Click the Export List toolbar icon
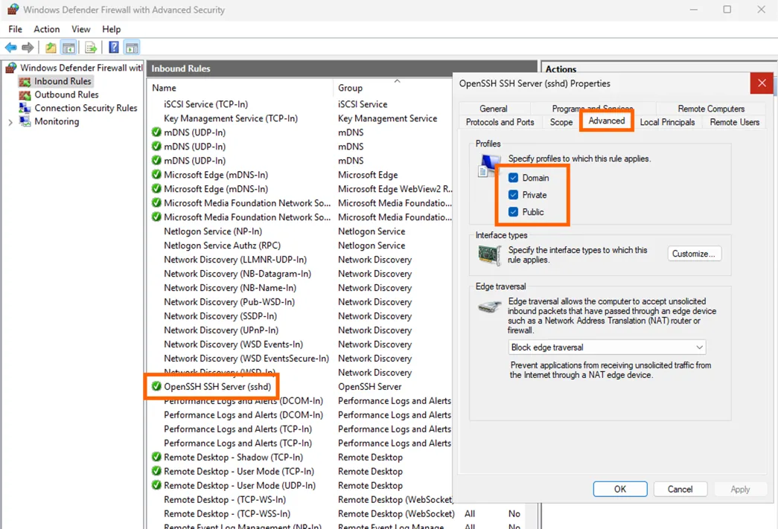This screenshot has width=778, height=529. 90,48
